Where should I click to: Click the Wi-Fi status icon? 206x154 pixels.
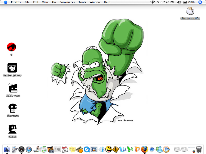coord(153,2)
